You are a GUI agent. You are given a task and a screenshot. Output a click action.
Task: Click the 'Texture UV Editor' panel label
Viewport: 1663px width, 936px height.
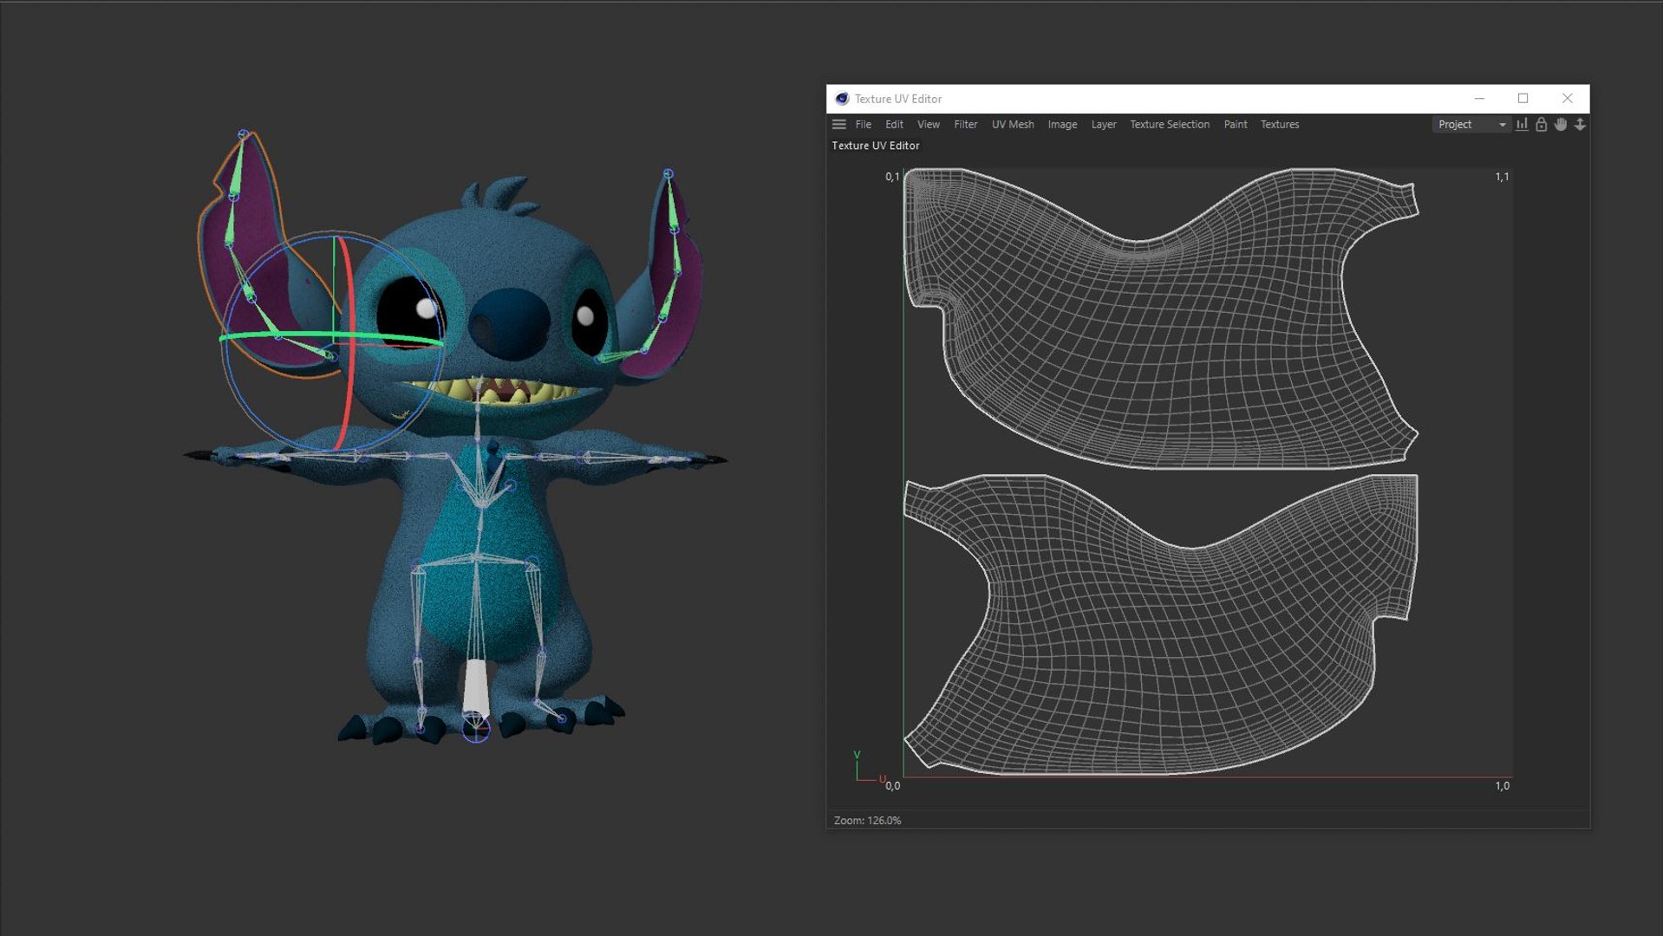pyautogui.click(x=875, y=146)
